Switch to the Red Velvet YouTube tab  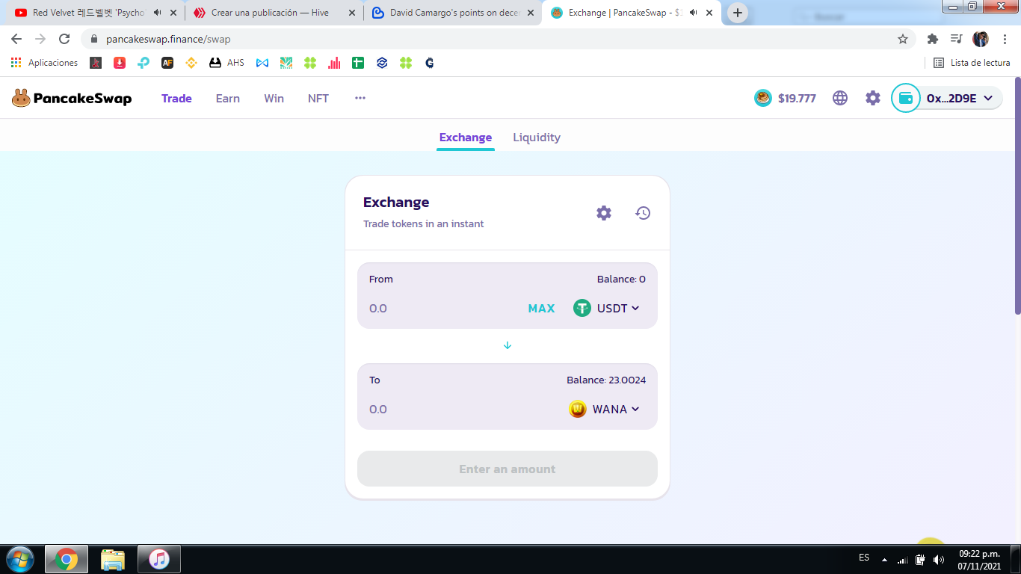tap(88, 13)
